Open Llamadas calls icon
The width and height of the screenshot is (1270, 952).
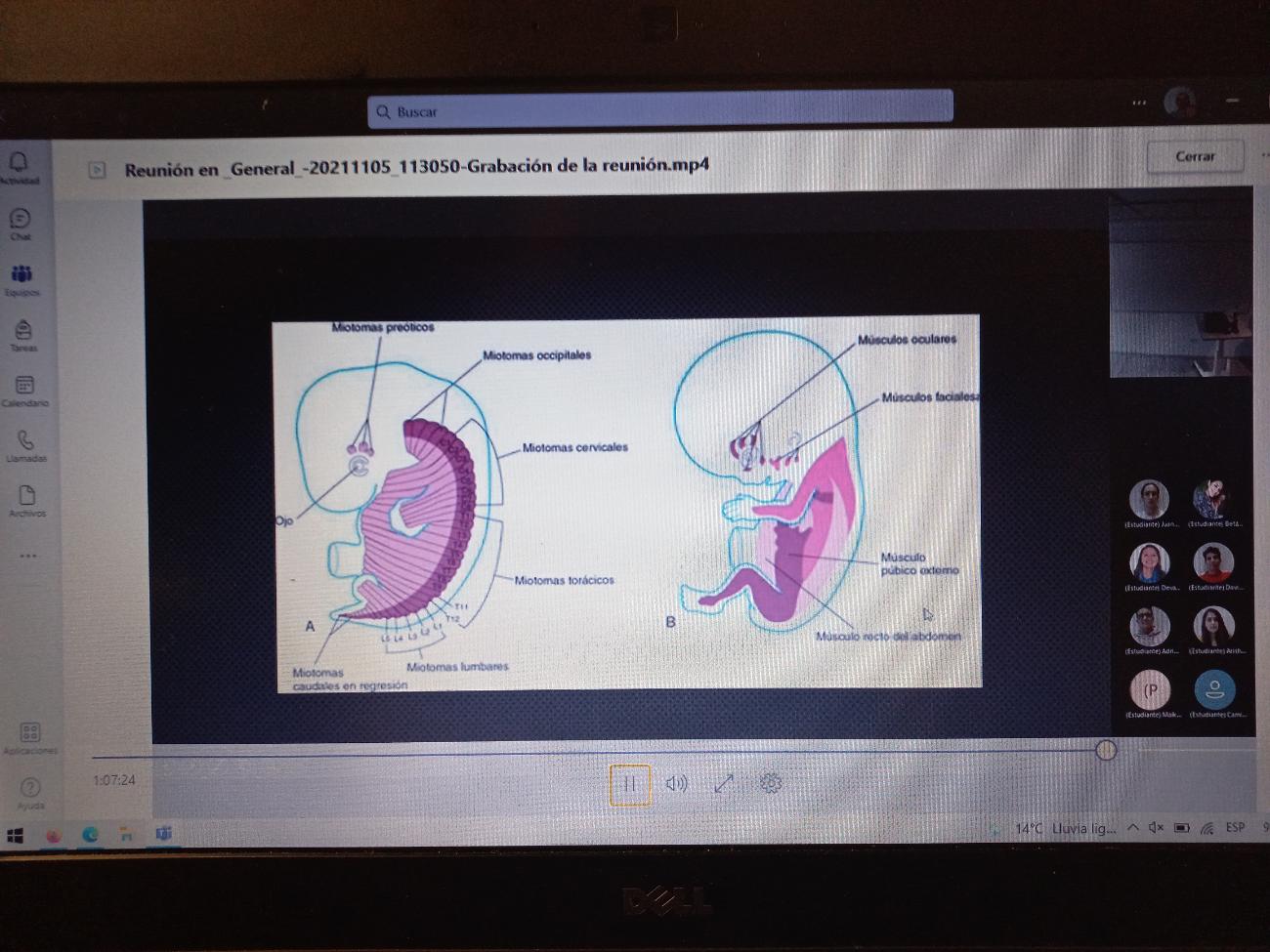25,441
